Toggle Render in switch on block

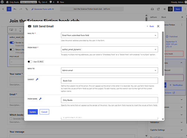click(12, 42)
